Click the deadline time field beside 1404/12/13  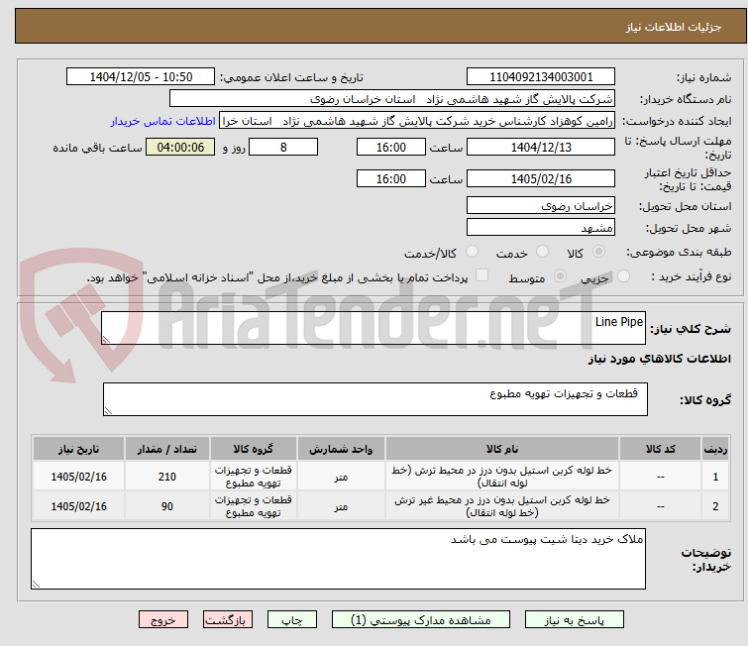[x=391, y=147]
